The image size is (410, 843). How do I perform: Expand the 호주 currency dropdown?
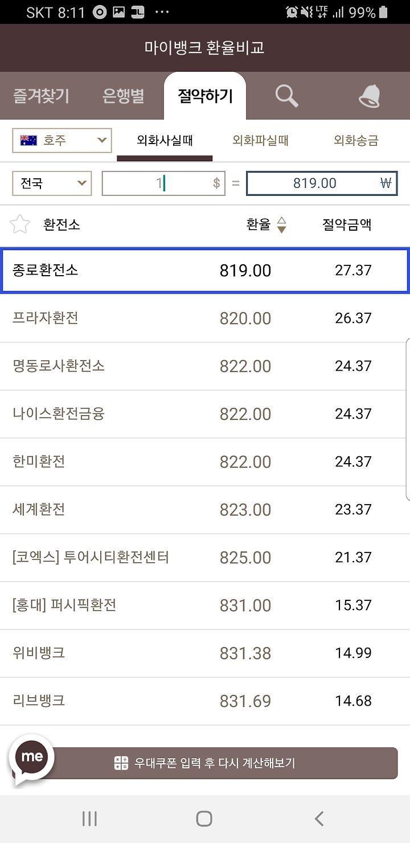(x=62, y=140)
